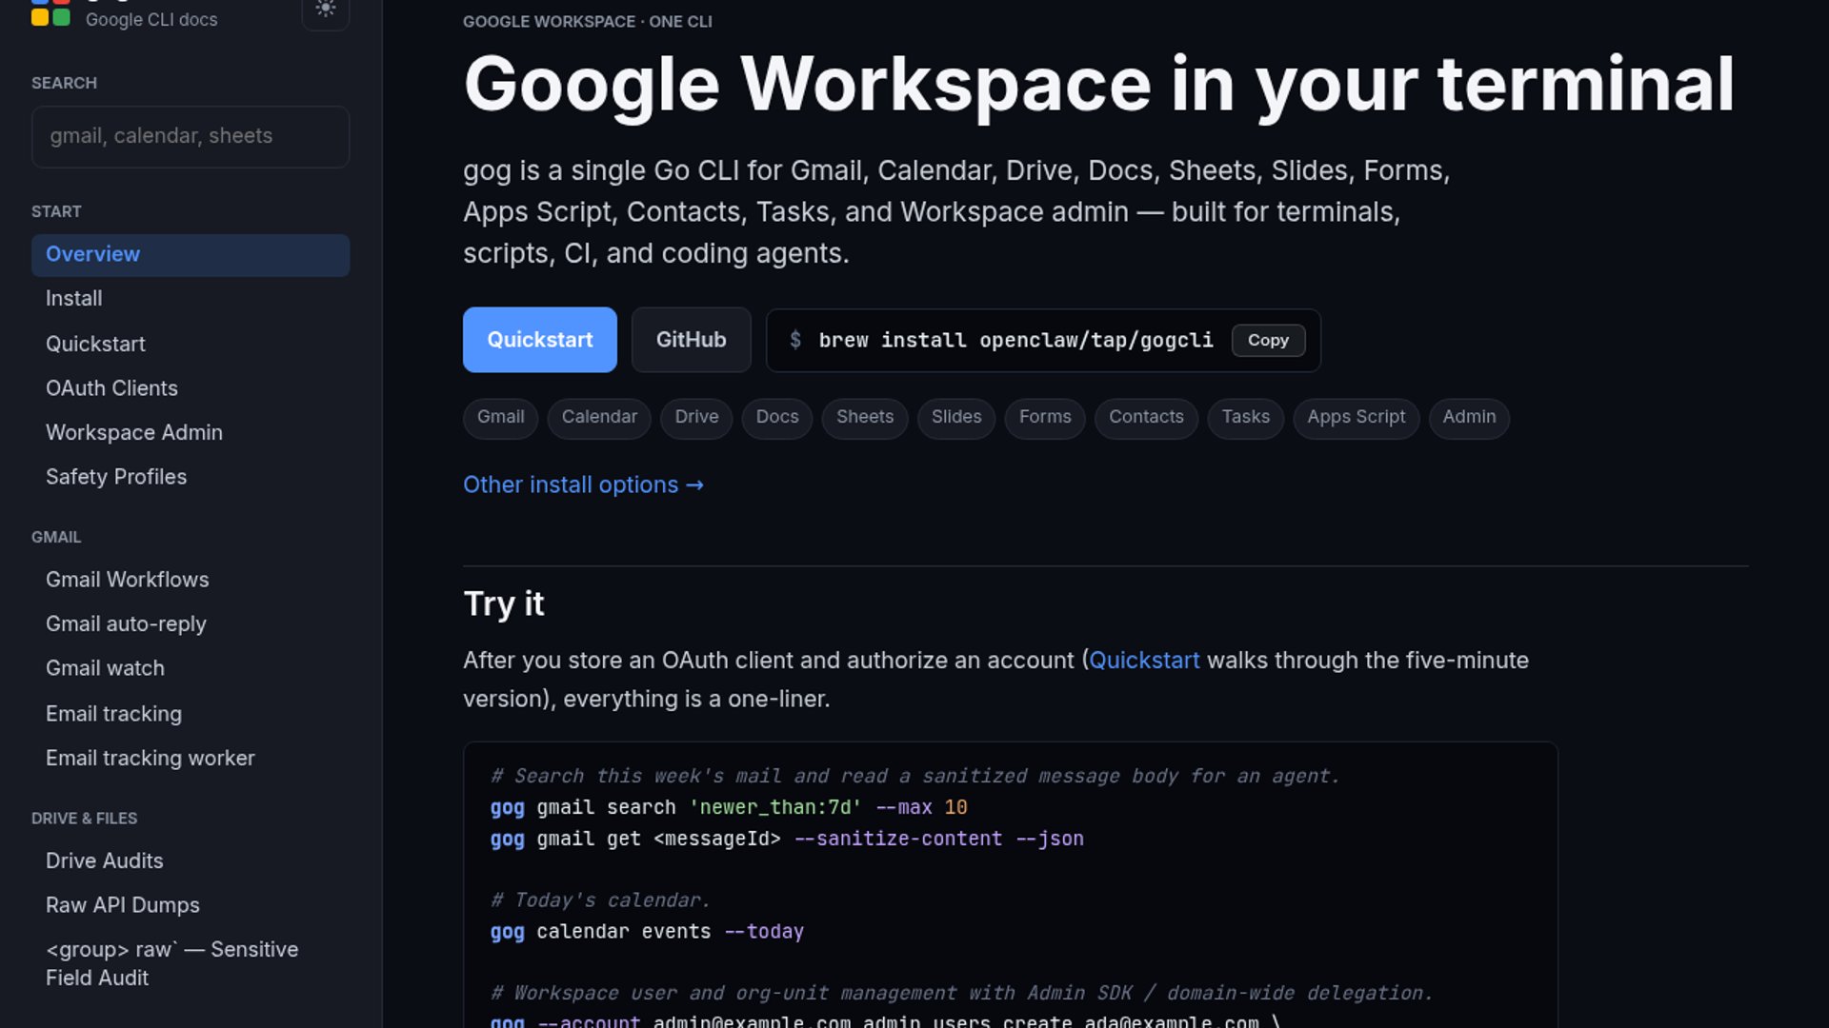
Task: Click the GitHub button
Action: click(x=692, y=340)
